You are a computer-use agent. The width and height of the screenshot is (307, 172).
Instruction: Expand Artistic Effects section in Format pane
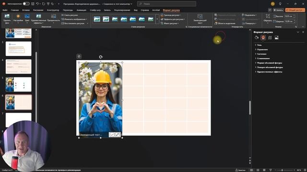tap(269, 72)
